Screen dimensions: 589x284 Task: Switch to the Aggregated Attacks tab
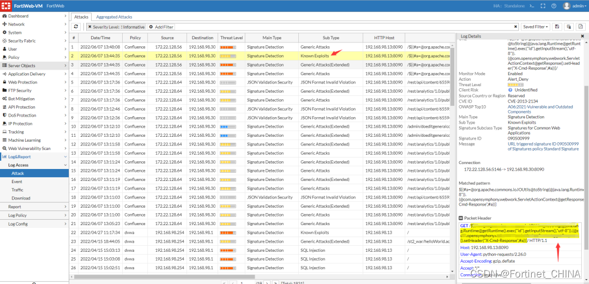click(x=114, y=17)
